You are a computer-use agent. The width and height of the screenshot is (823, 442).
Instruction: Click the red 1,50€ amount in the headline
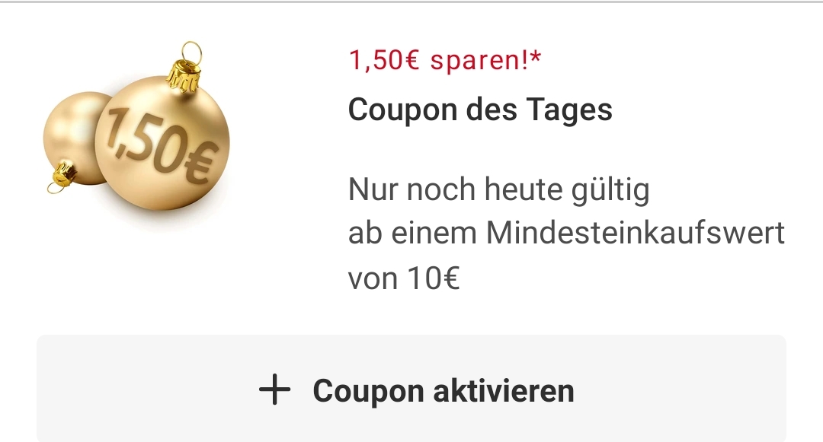point(383,60)
